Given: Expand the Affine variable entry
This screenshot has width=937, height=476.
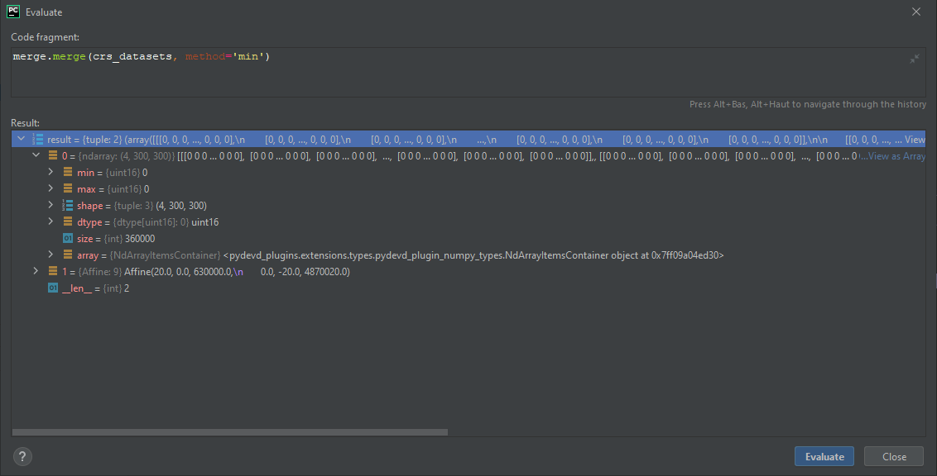Looking at the screenshot, I should pos(36,271).
